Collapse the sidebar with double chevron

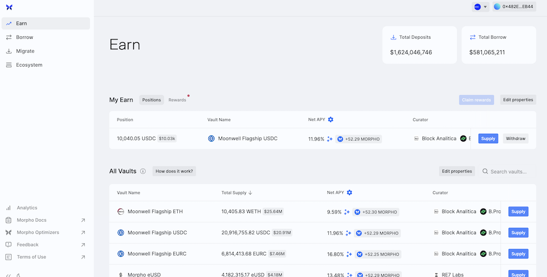[9, 275]
